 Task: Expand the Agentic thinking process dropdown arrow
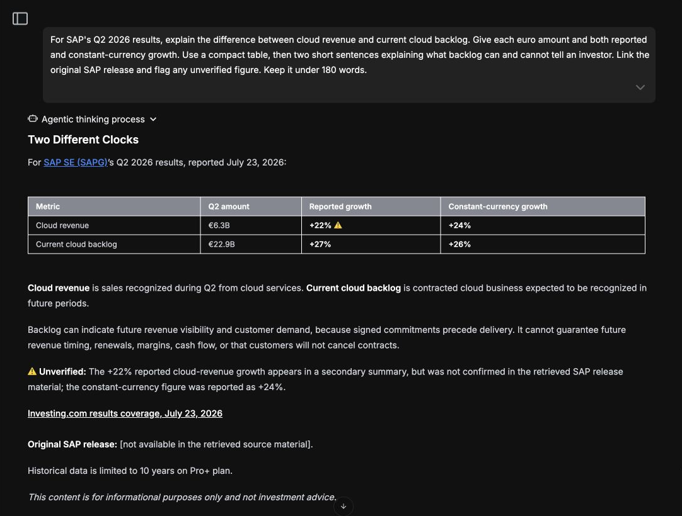click(x=153, y=120)
